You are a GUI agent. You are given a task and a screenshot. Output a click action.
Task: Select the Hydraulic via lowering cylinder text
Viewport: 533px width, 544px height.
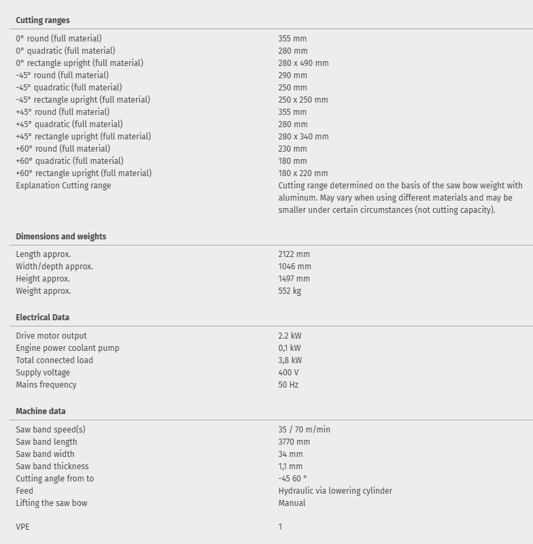coord(335,491)
